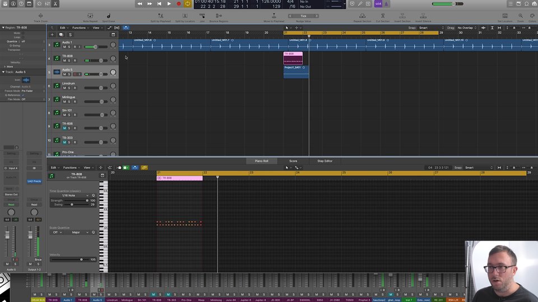Open the Snap Smart dropdown in tracks area
Image resolution: width=538 pixels, height=302 pixels.
tap(432, 28)
